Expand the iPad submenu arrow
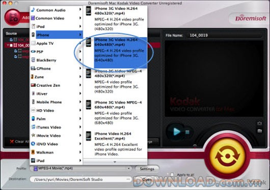The height and width of the screenshot is (190, 270). click(80, 160)
